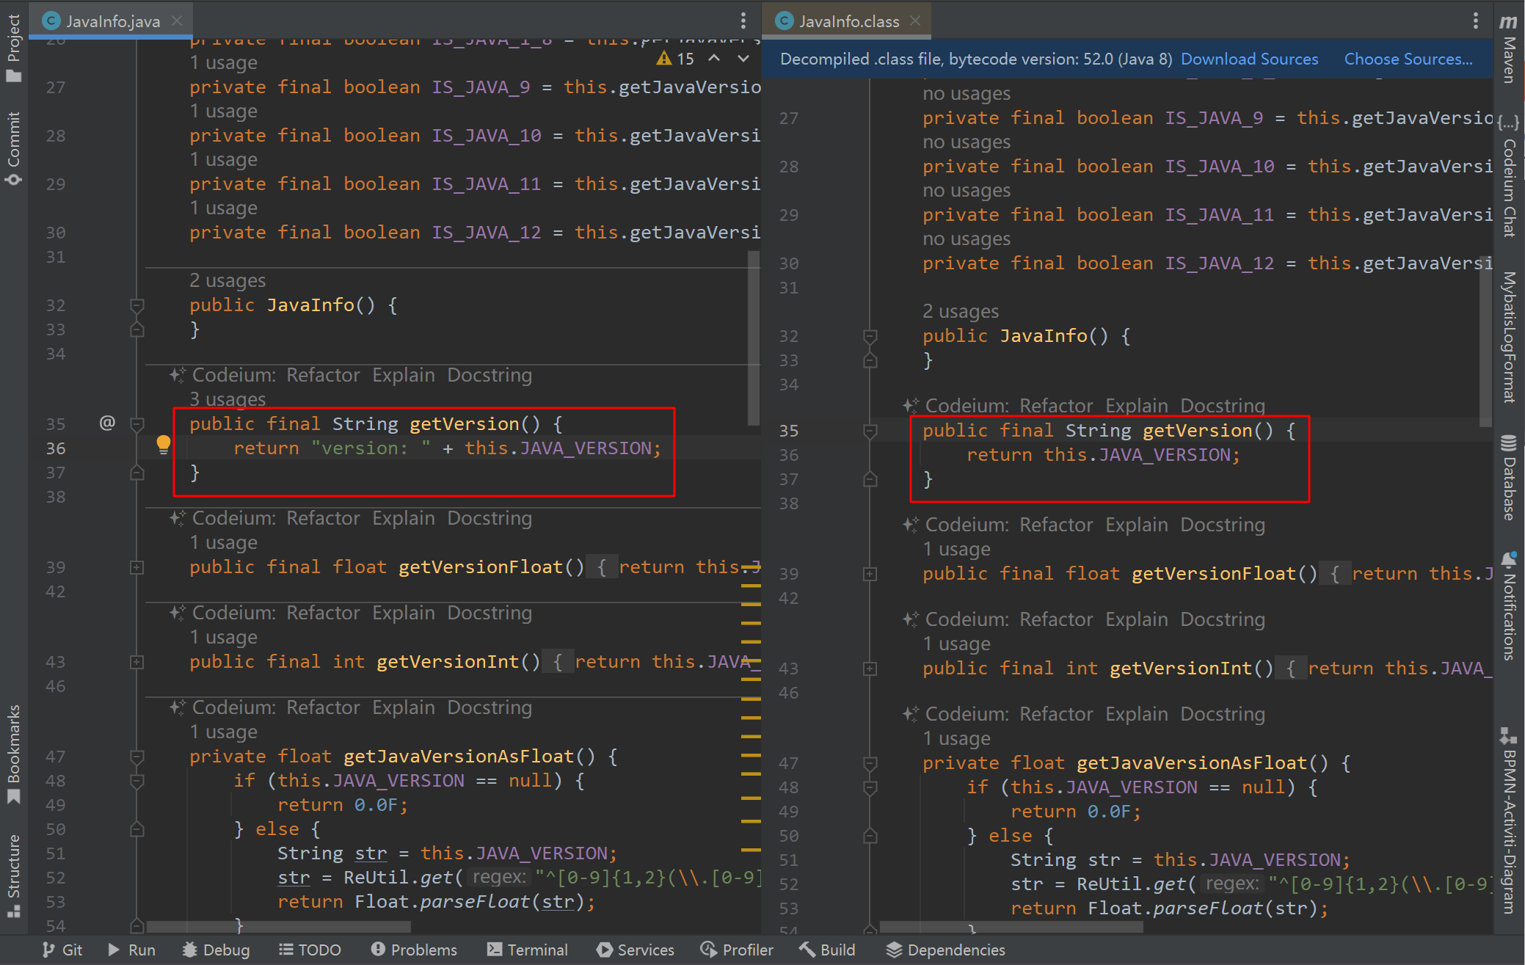This screenshot has height=965, width=1525.
Task: Open the Problems tool window
Action: click(414, 950)
